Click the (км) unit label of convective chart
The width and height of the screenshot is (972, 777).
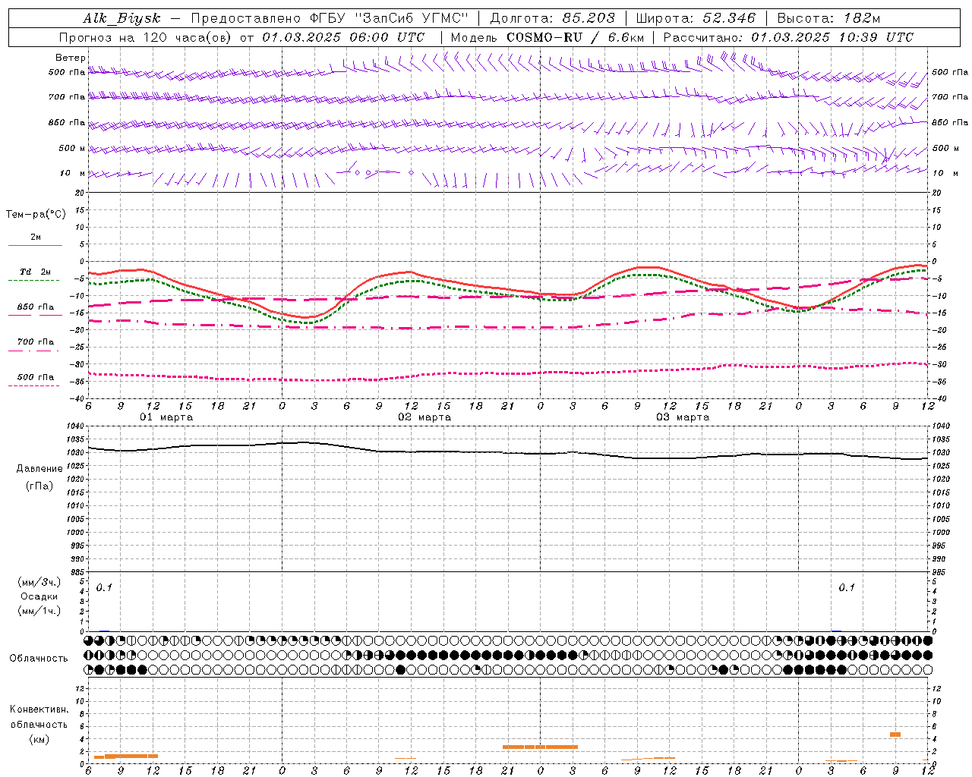[x=39, y=738]
